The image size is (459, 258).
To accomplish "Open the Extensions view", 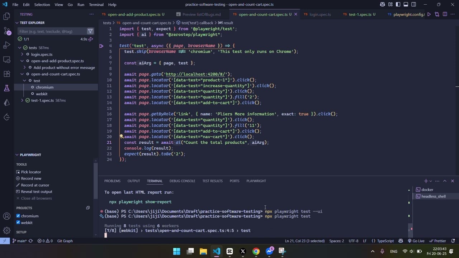I will (6, 74).
